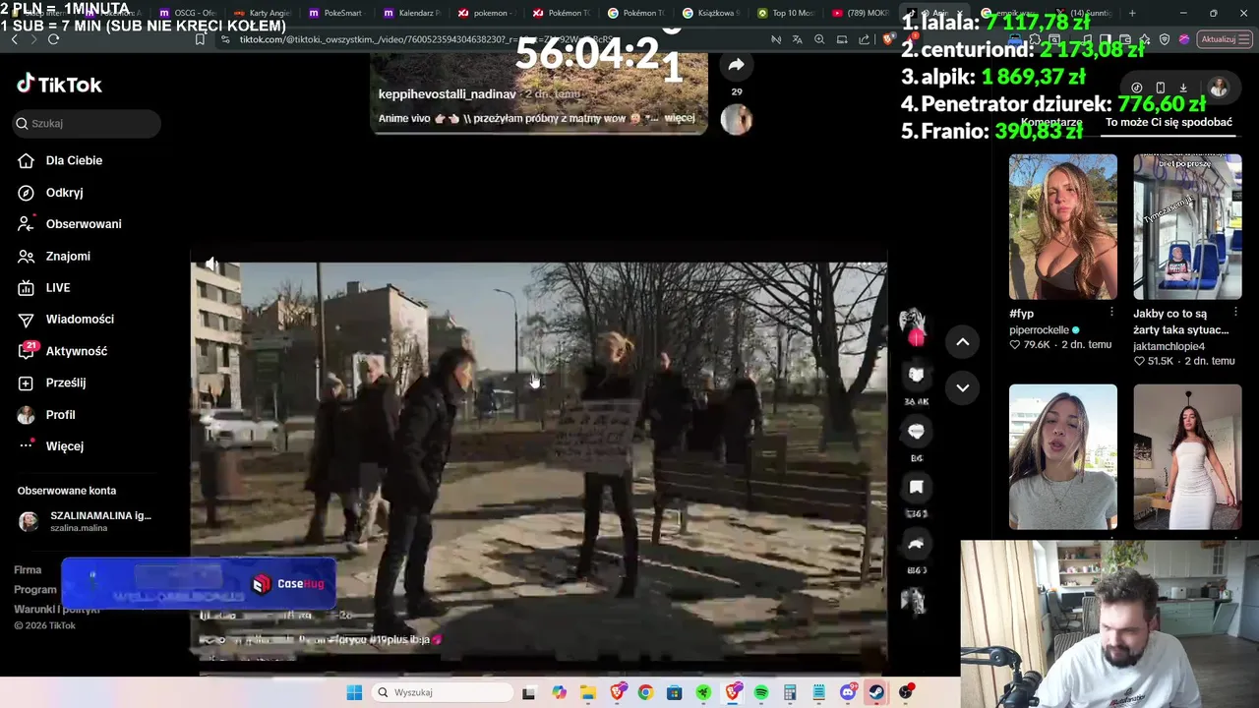Image resolution: width=1259 pixels, height=708 pixels.
Task: Expand the więcej caption link
Action: (680, 118)
